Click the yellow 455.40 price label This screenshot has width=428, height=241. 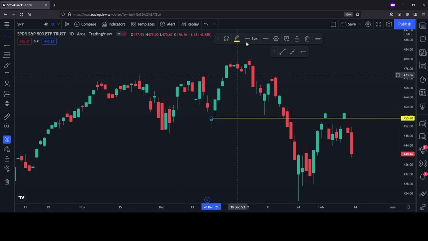pyautogui.click(x=408, y=118)
